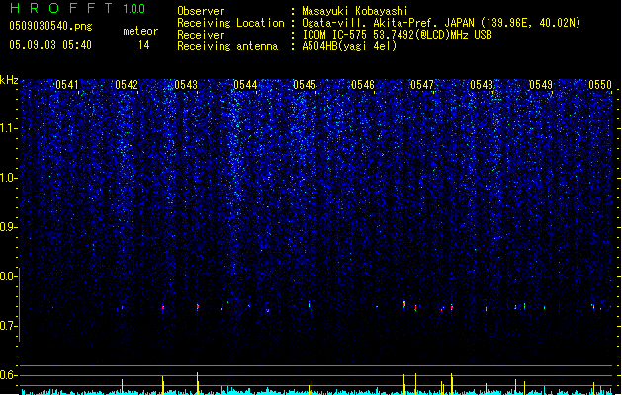Image resolution: width=622 pixels, height=395 pixels.
Task: Click the Receiving Location label
Action: (x=230, y=23)
